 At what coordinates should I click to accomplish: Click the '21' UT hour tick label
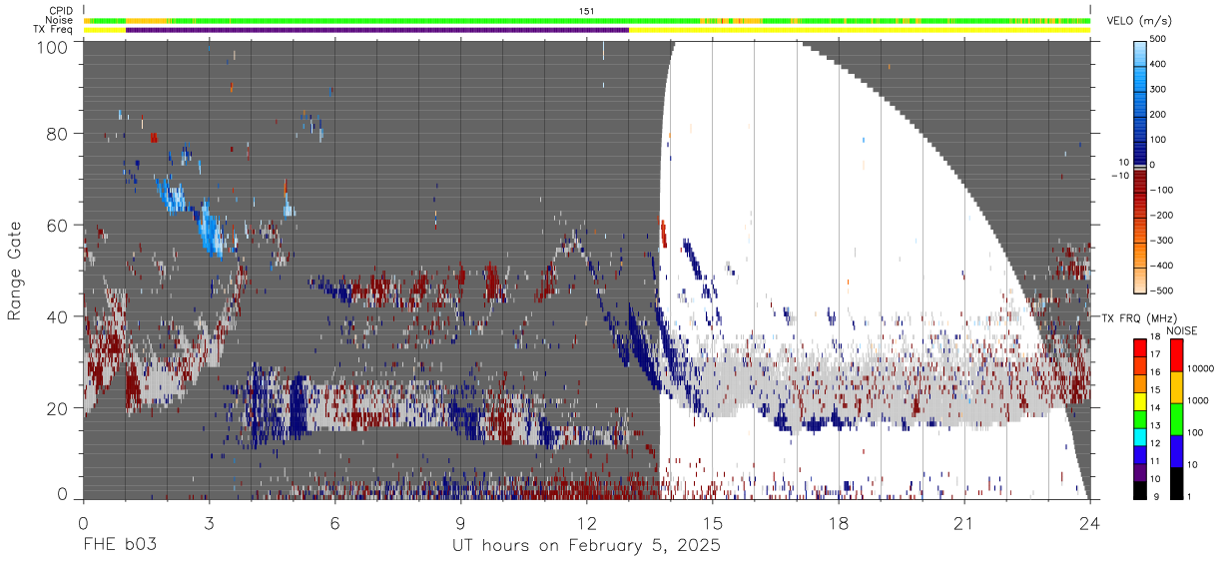coord(964,523)
